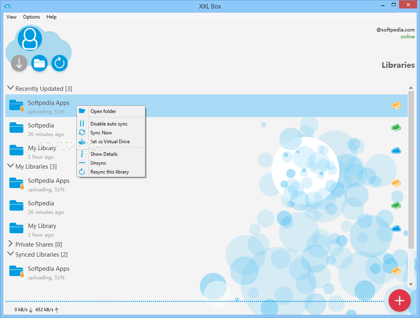Click folder icon of Softpedia under My Libraries
This screenshot has width=420, height=318.
pyautogui.click(x=16, y=205)
